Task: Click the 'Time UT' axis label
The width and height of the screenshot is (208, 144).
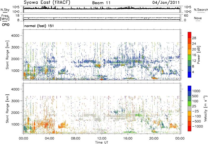Action: [102, 142]
